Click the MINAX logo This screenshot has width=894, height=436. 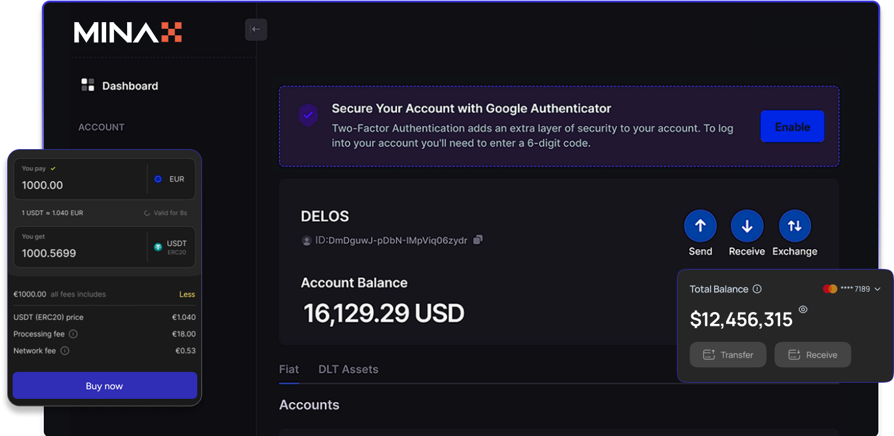(x=128, y=32)
